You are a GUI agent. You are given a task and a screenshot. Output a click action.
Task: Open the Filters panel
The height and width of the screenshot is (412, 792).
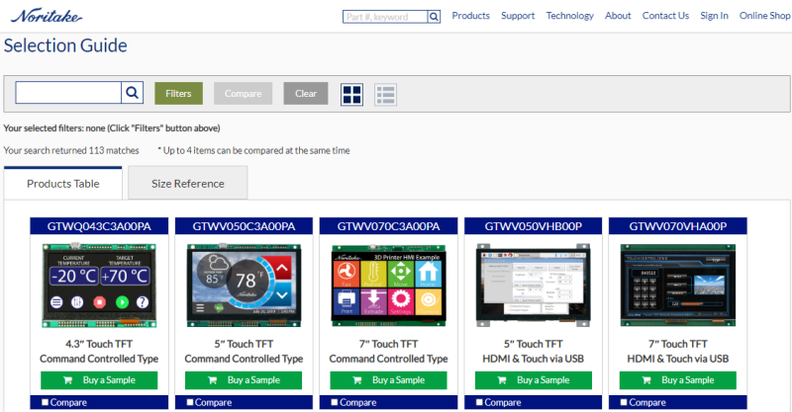(178, 94)
